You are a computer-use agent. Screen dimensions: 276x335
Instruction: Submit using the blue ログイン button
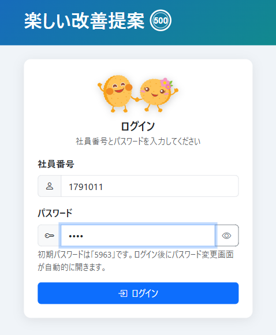[x=138, y=293]
